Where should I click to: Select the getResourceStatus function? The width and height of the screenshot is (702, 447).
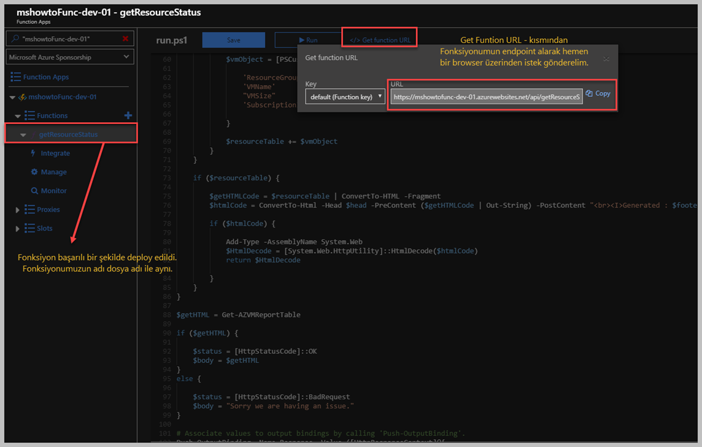(68, 134)
